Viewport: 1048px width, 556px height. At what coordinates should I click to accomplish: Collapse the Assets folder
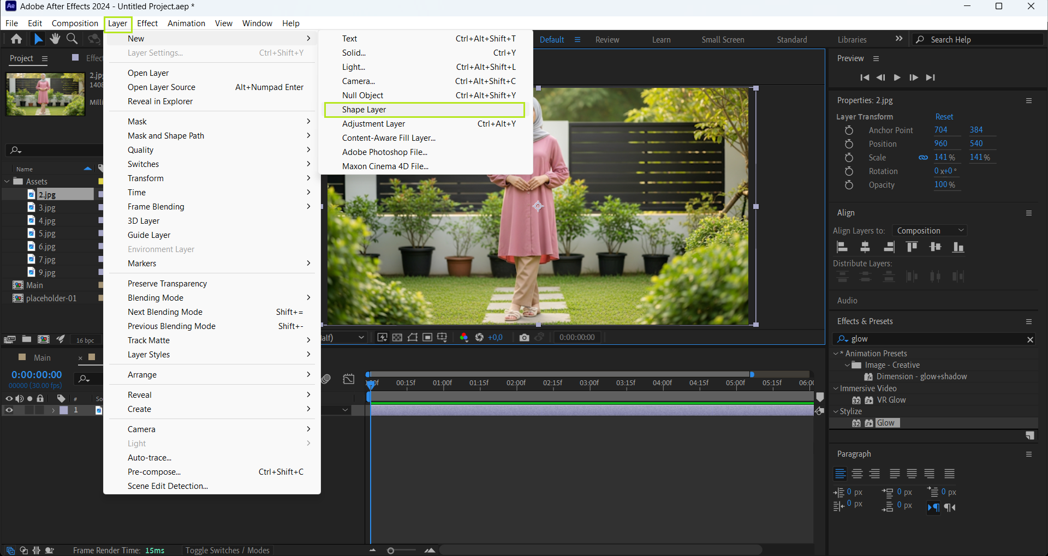click(7, 182)
